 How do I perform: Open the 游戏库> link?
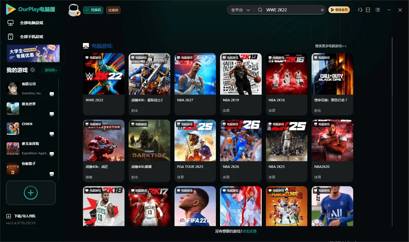(51, 70)
